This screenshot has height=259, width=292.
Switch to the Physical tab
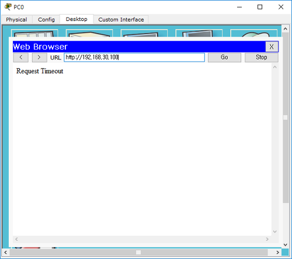point(16,20)
